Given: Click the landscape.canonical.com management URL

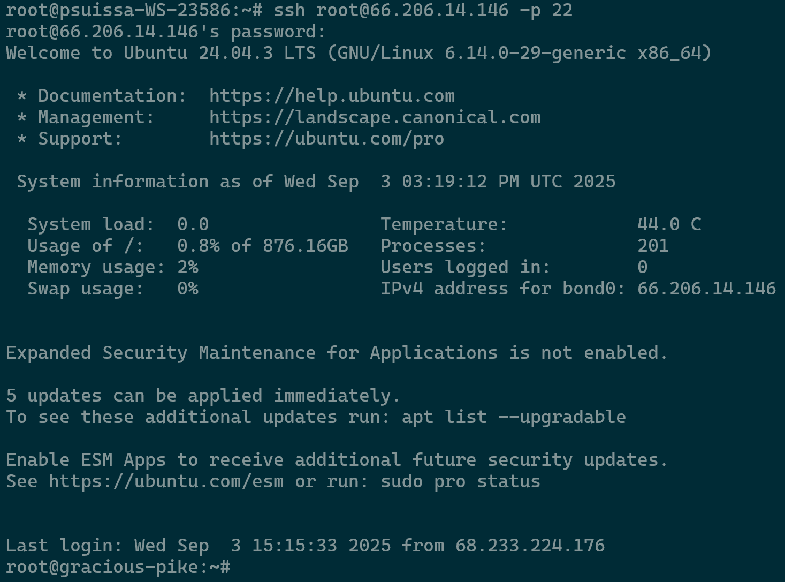Looking at the screenshot, I should pyautogui.click(x=375, y=117).
